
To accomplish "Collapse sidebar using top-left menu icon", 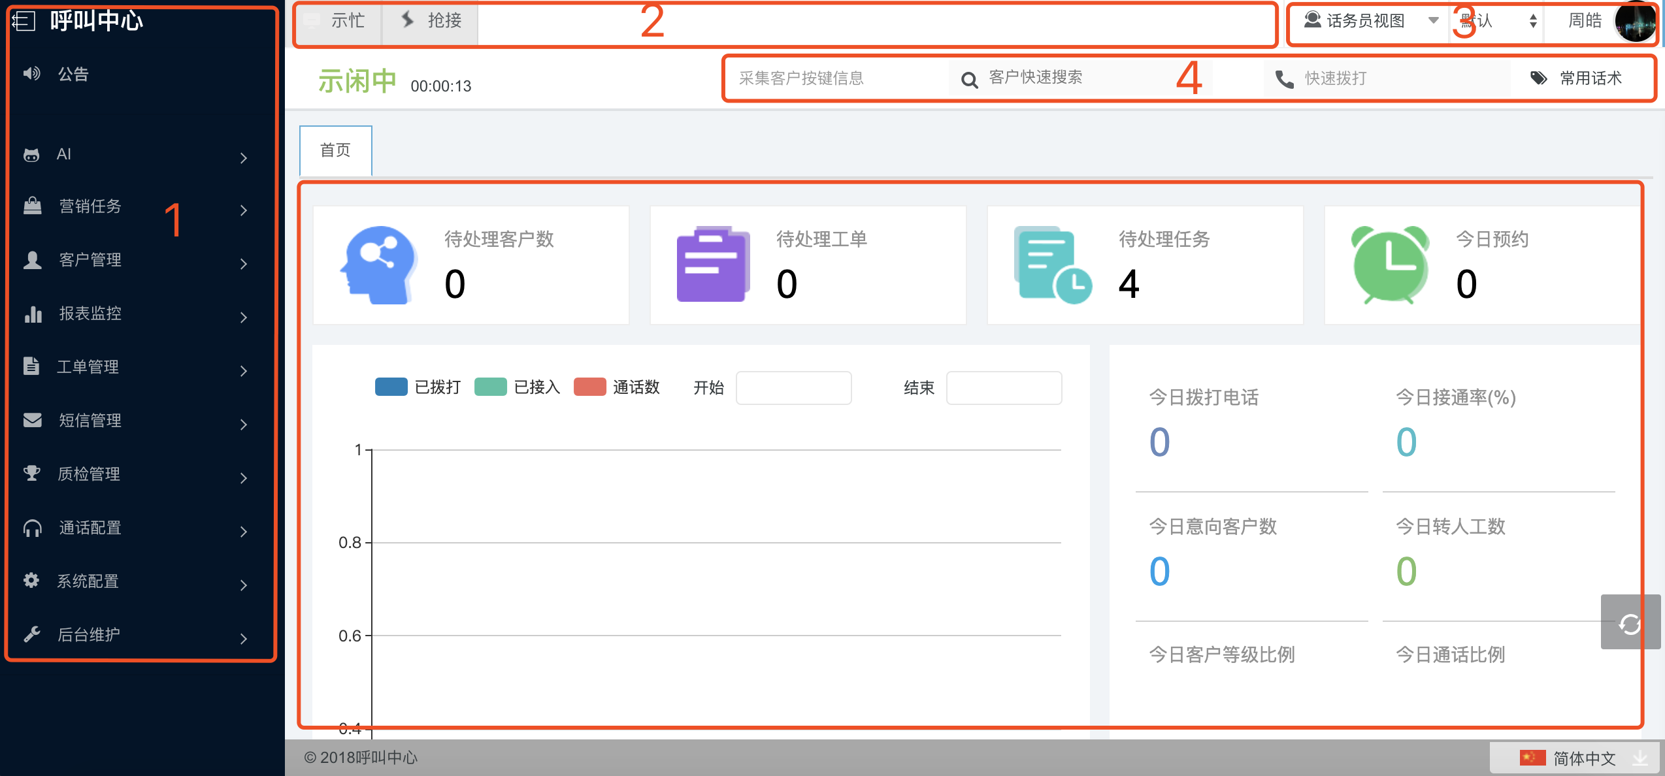I will pos(24,21).
